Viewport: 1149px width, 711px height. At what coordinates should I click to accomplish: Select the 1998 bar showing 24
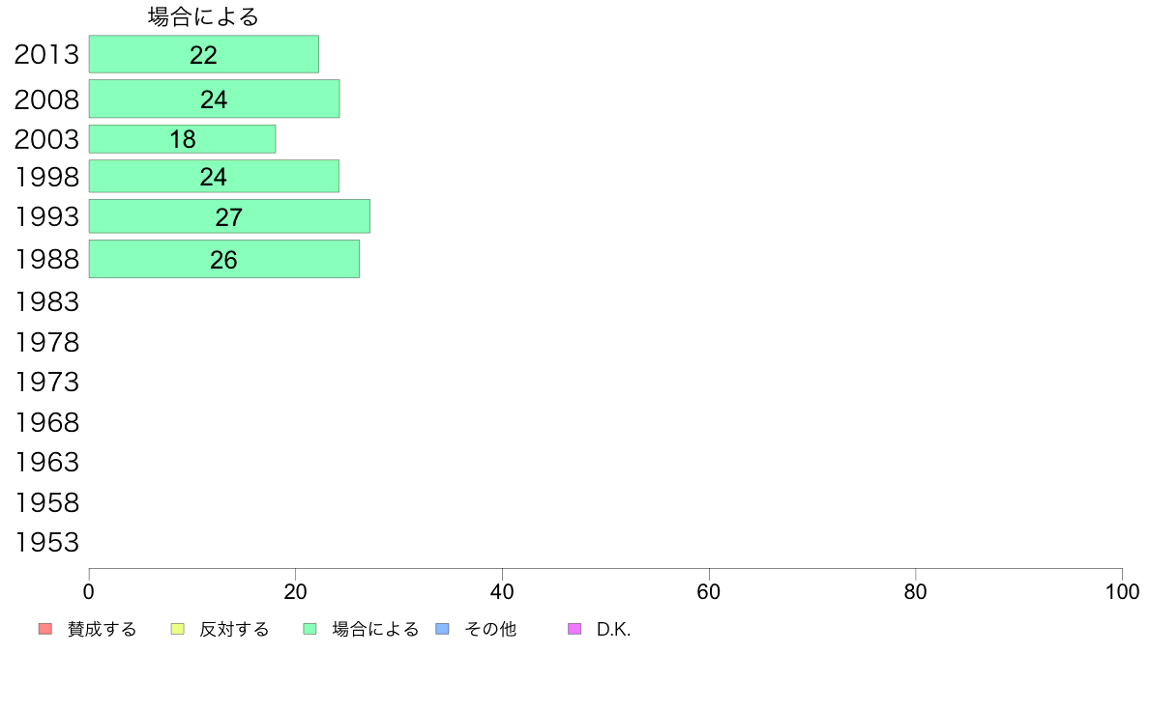[214, 177]
